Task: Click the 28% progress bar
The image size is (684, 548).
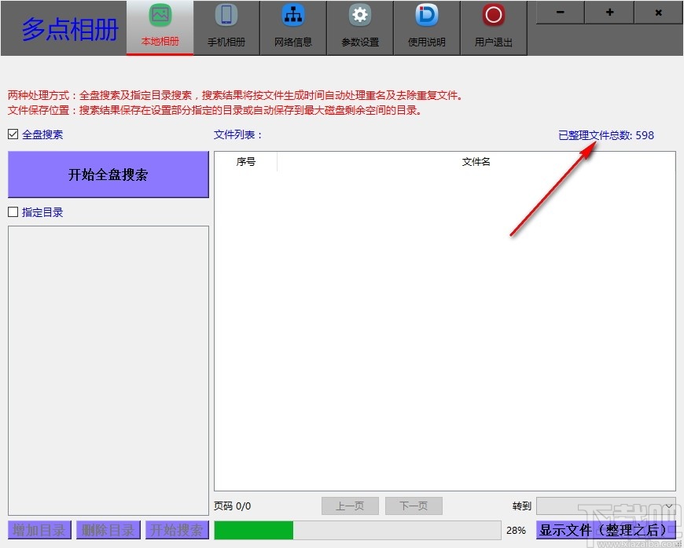Action: (354, 530)
